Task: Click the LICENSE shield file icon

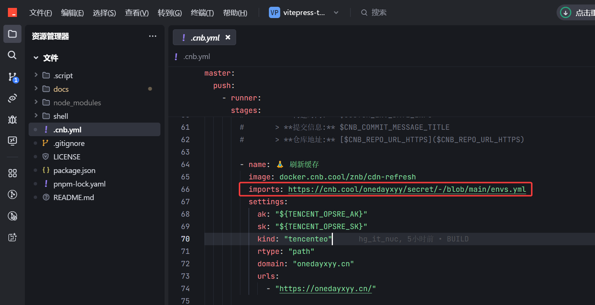Action: (x=46, y=156)
